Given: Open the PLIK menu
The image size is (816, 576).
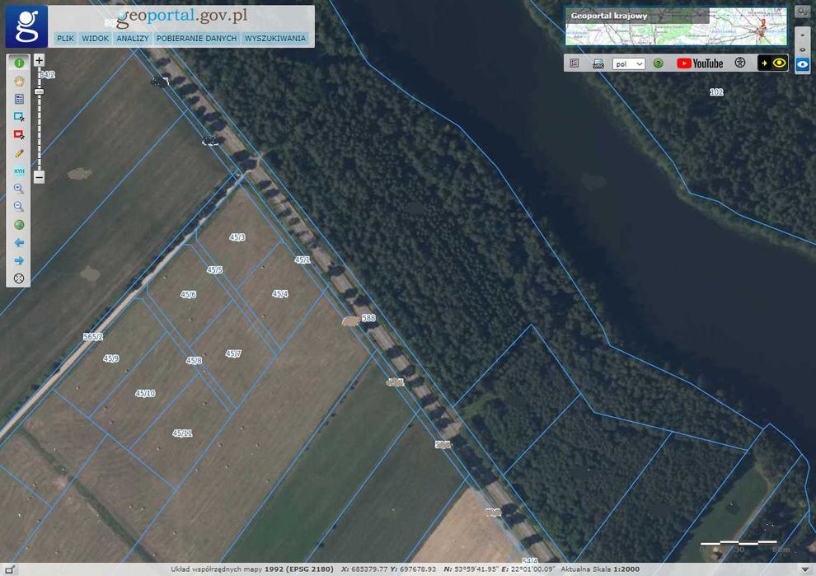Looking at the screenshot, I should pyautogui.click(x=66, y=39).
